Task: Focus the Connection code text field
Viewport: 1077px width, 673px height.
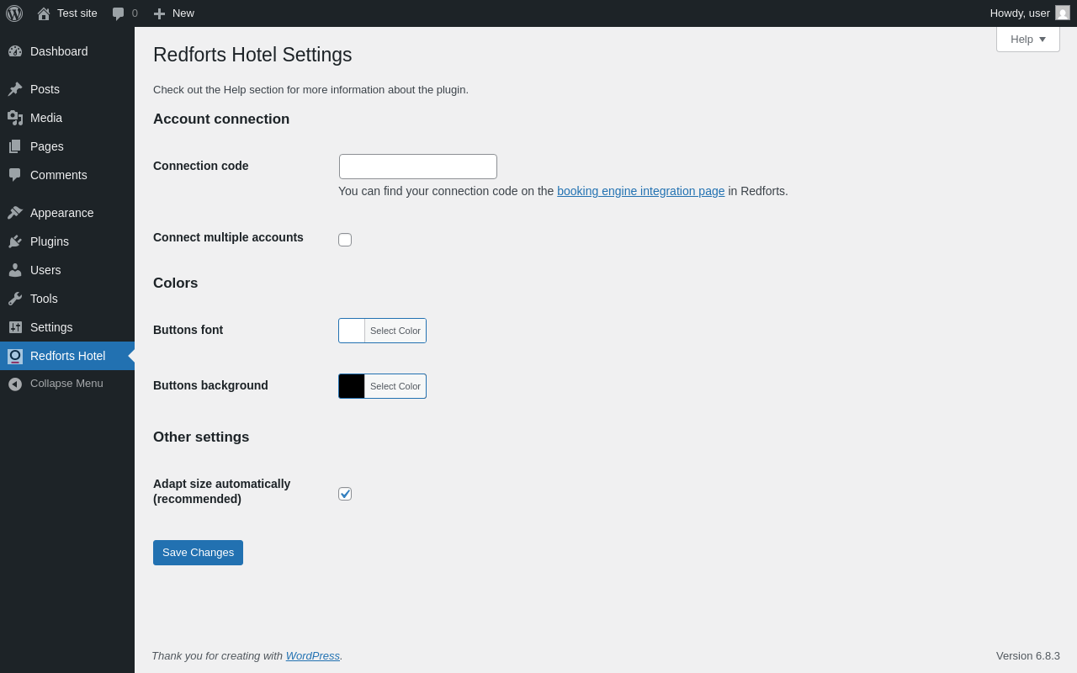Action: (x=418, y=167)
